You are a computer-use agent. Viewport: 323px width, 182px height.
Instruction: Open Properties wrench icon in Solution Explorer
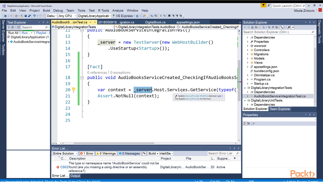coord(289,27)
